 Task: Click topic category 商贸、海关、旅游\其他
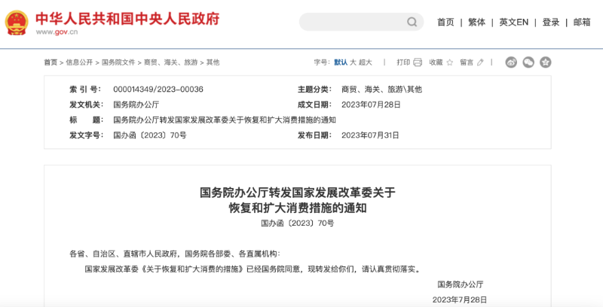pos(381,90)
